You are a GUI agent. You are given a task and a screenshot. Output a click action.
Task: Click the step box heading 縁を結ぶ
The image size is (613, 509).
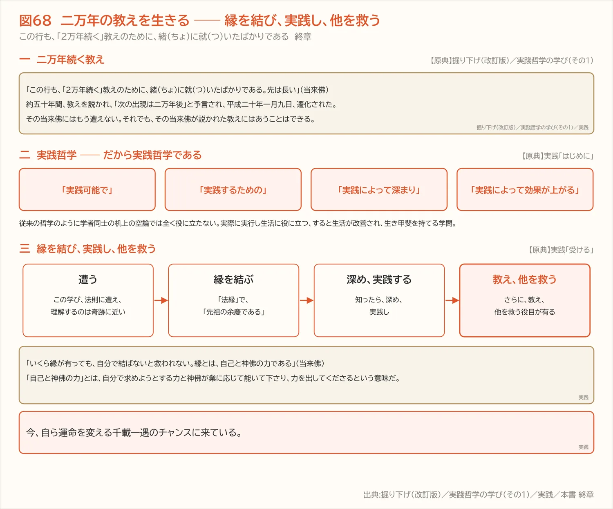(x=233, y=280)
